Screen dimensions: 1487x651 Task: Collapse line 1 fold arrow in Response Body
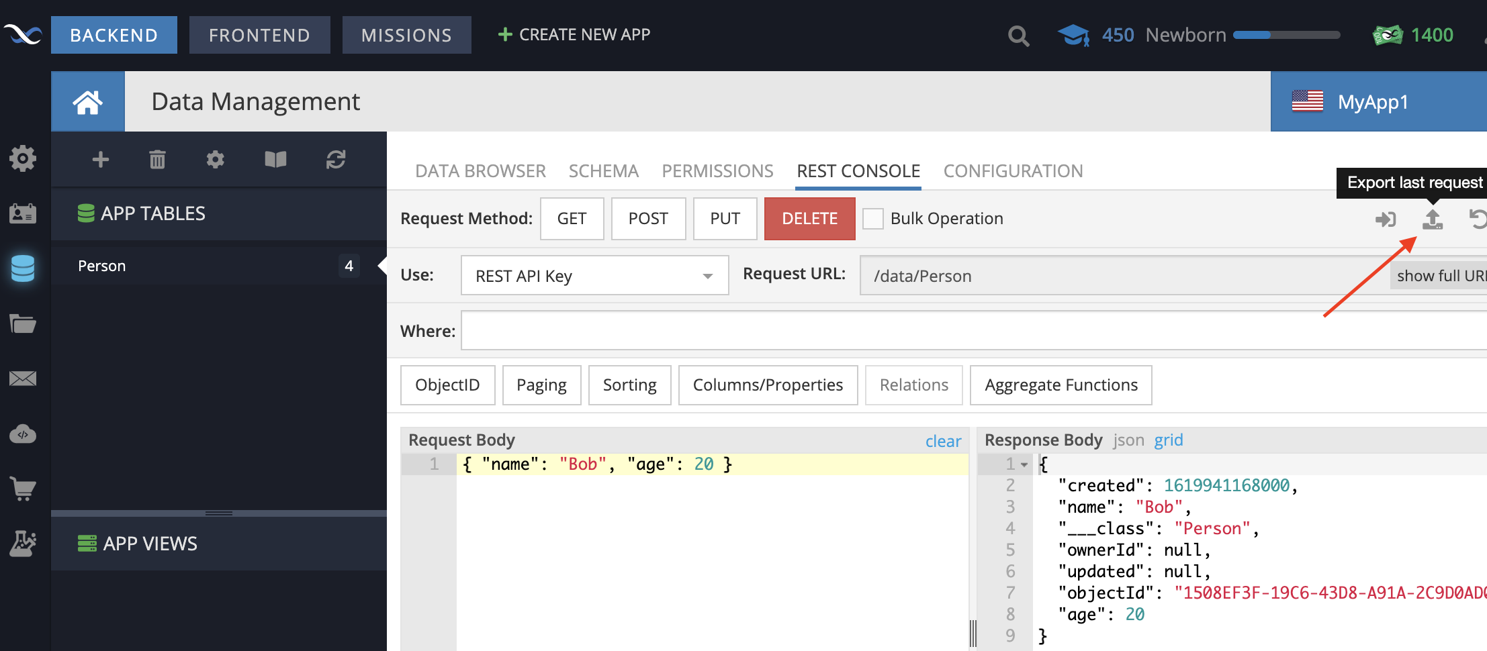click(1024, 464)
